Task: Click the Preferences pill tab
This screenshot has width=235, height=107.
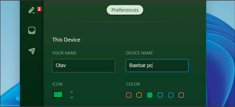Action: 125,10
